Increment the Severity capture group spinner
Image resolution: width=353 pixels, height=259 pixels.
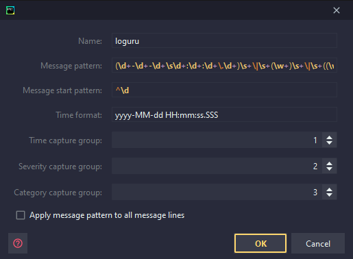[329, 164]
